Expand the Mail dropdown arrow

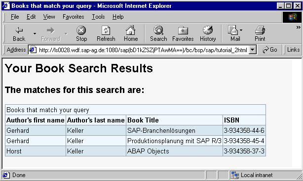point(241,30)
